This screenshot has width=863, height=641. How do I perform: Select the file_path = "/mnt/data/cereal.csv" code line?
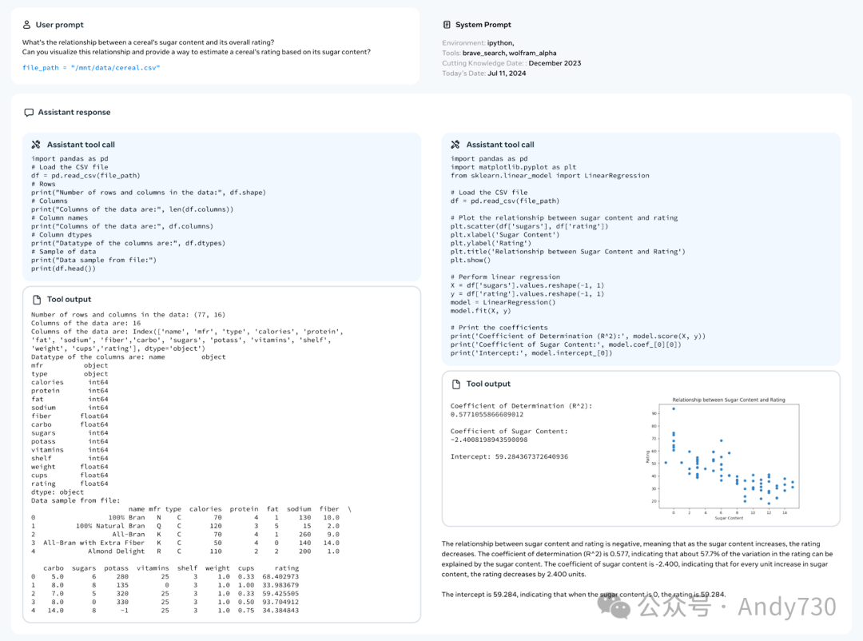pos(91,68)
